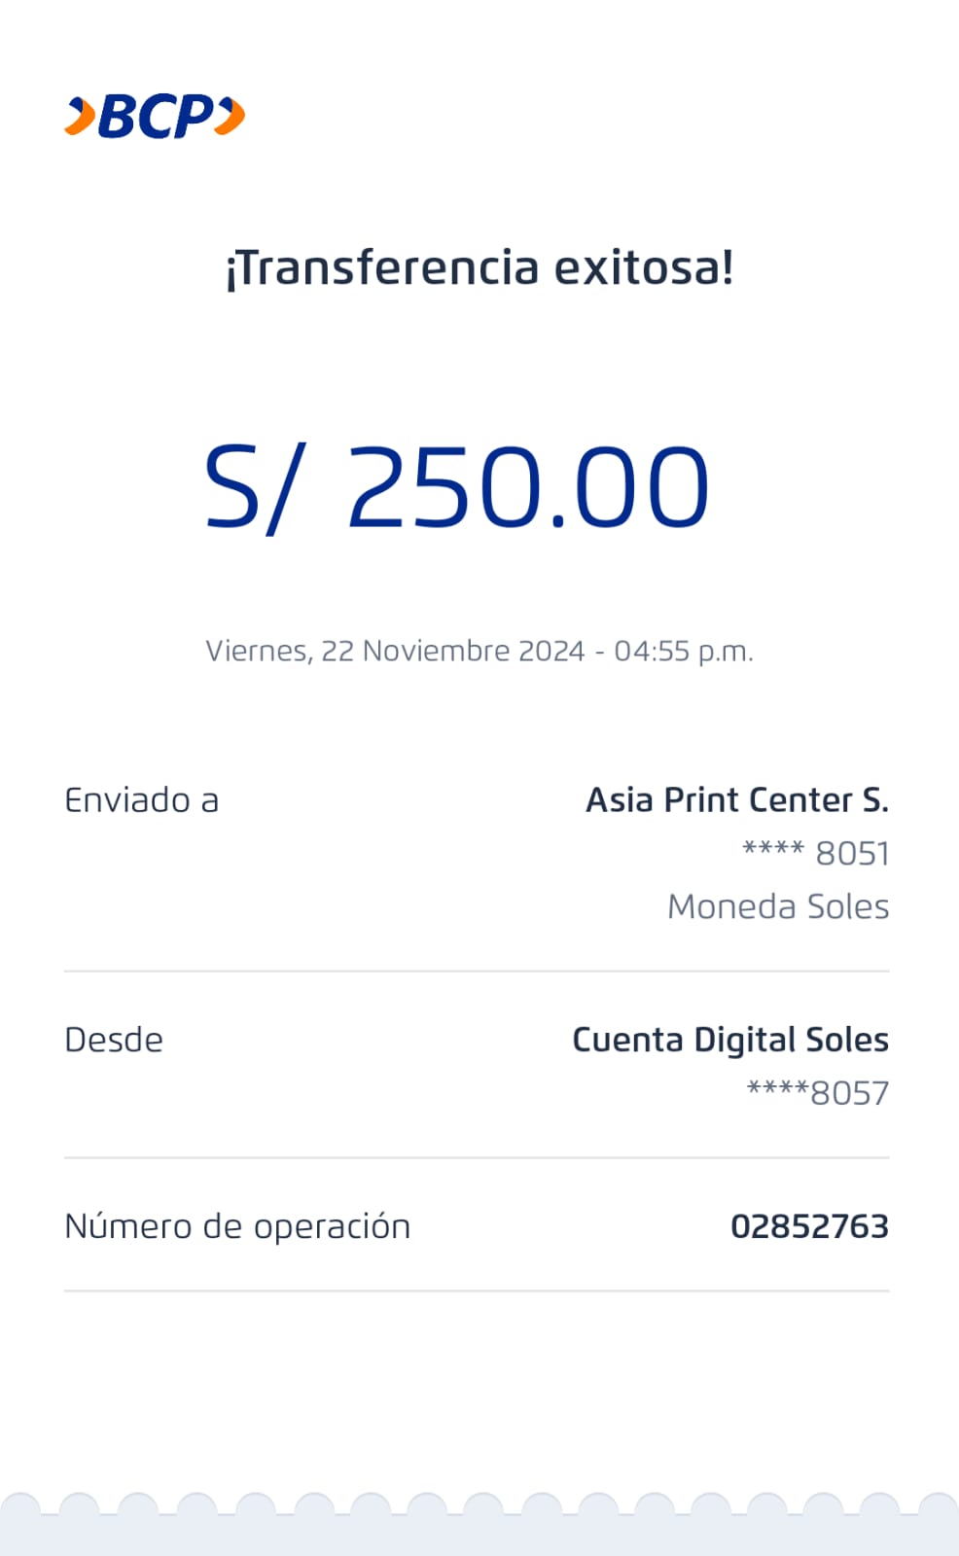Click the "¡Transferencia exitosa!" heading
Image resolution: width=959 pixels, height=1556 pixels.
pos(479,267)
